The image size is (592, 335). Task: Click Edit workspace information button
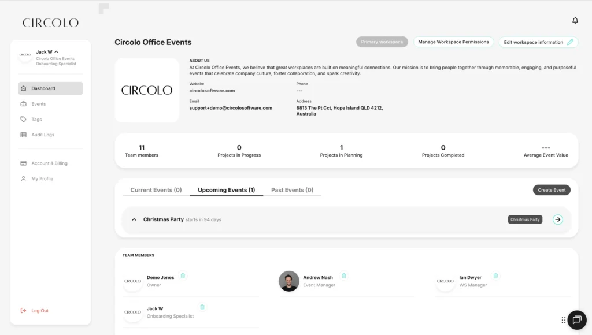(538, 42)
